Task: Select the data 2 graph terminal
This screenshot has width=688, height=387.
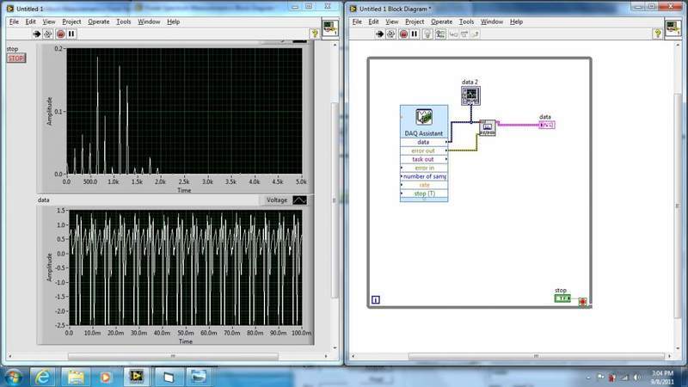Action: point(470,94)
